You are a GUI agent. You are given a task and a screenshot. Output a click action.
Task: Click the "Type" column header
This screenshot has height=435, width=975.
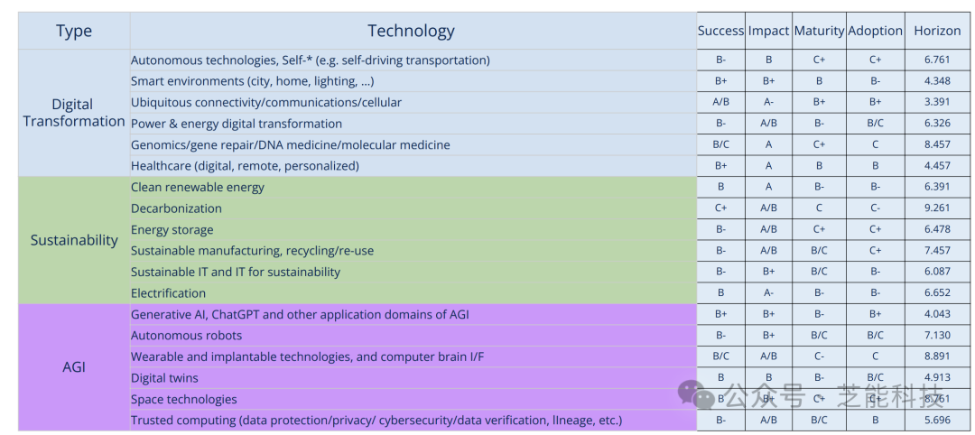click(x=74, y=31)
